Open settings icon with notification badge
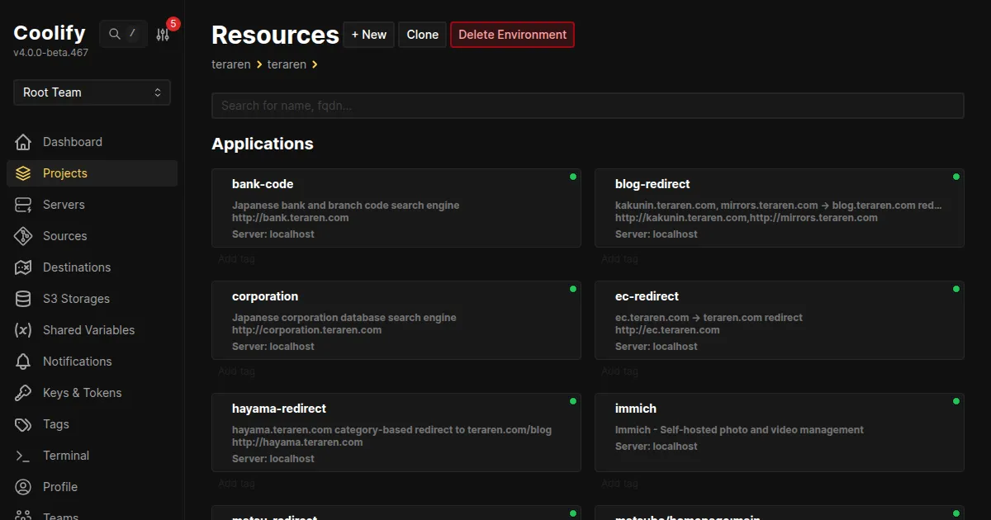Viewport: 991px width, 520px height. (163, 34)
